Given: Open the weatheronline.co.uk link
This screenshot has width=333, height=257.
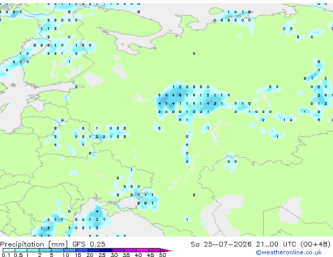Looking at the screenshot, I should pyautogui.click(x=289, y=252).
